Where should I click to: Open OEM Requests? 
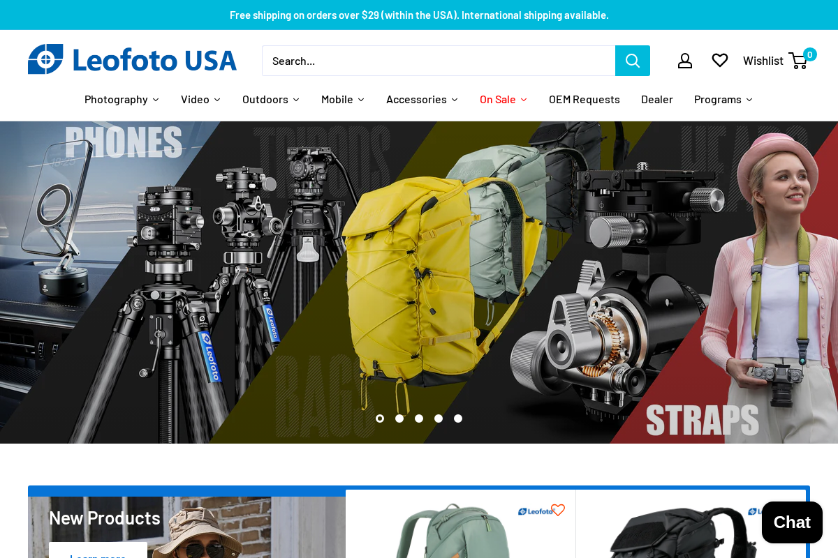[x=584, y=99]
